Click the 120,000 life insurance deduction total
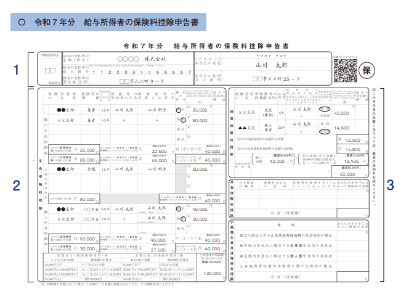 tap(211, 273)
